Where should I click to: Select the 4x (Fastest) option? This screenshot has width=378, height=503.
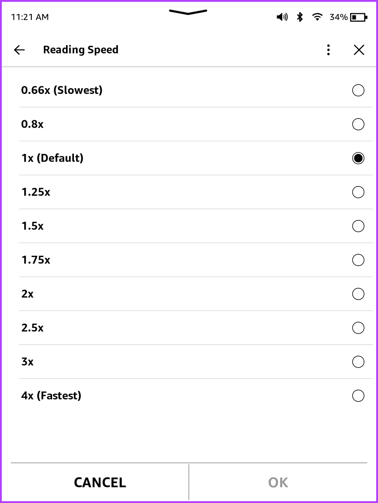[358, 396]
